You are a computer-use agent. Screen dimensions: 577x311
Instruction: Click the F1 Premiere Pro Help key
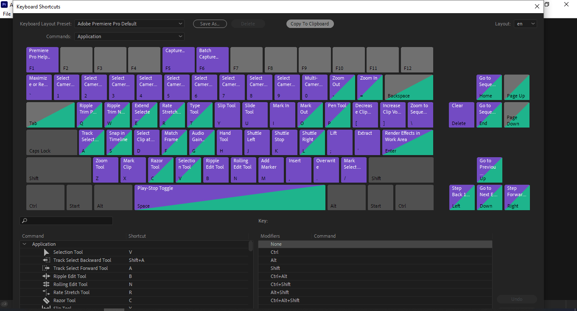[x=42, y=60]
